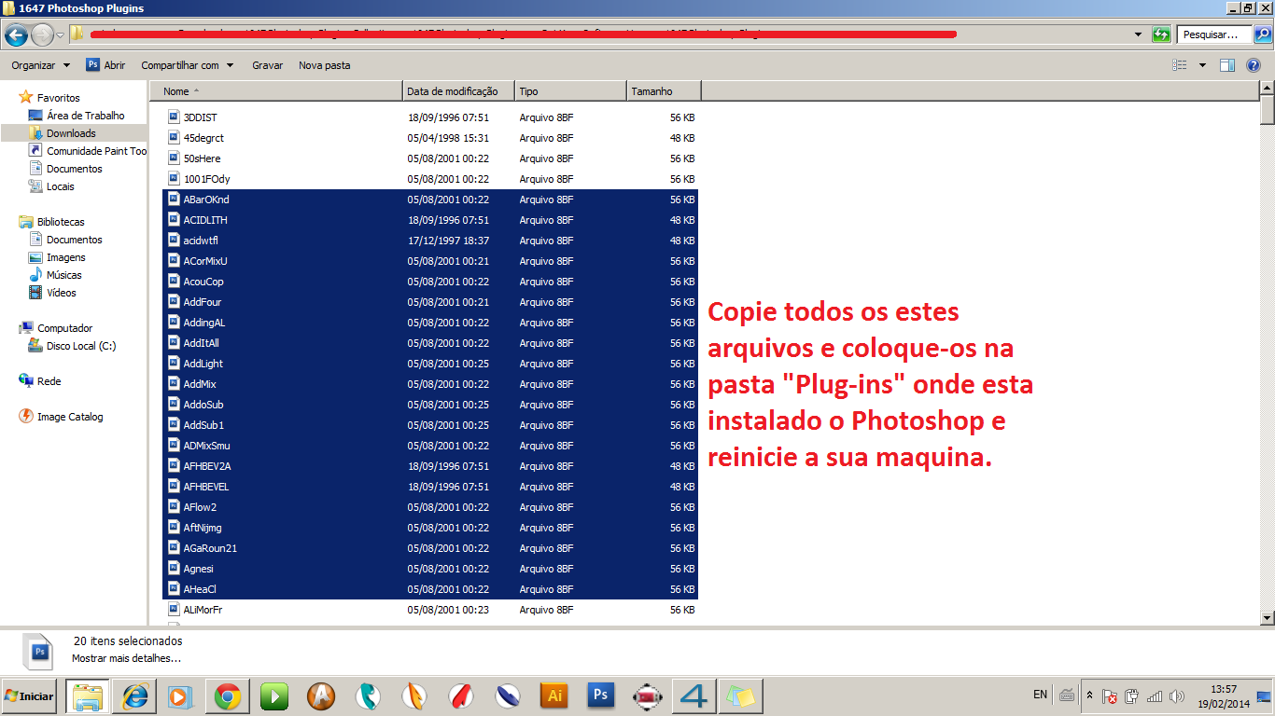Show the preview pane
This screenshot has height=716, width=1275.
(1227, 65)
